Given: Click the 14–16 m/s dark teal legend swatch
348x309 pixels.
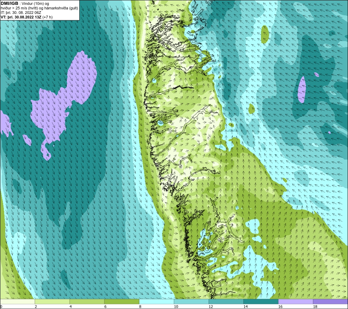Looking at the screenshot, I should click(261, 302).
